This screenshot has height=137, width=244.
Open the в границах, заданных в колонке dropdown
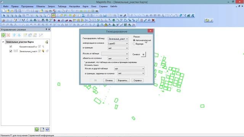pyautogui.click(x=131, y=73)
